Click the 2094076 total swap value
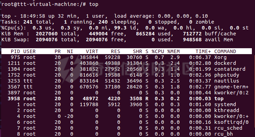Viewport: 255px width, 137px height. pos(47,40)
